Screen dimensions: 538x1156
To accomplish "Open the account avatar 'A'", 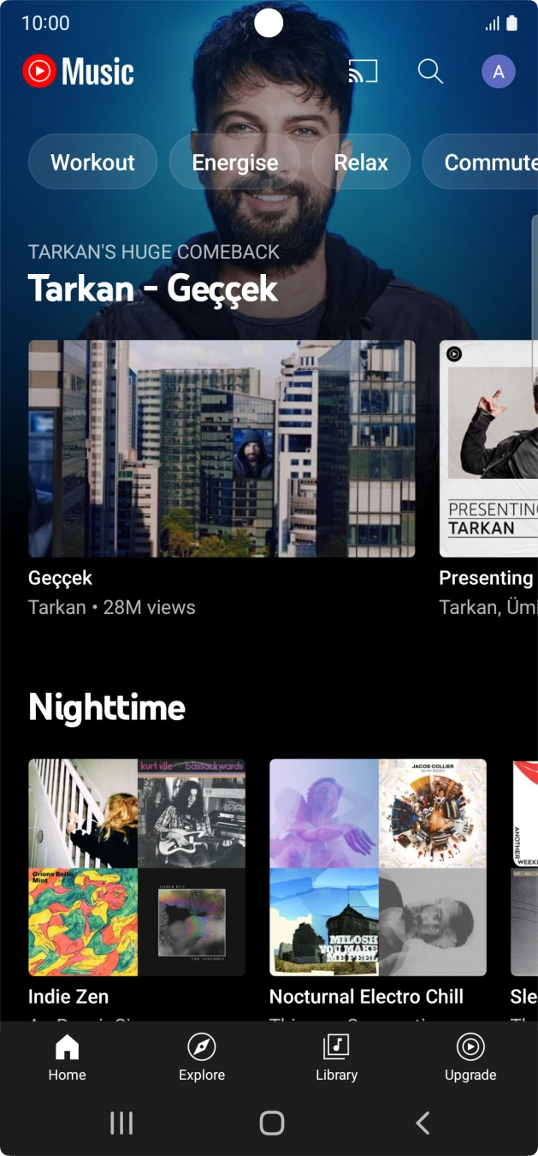I will [x=498, y=72].
